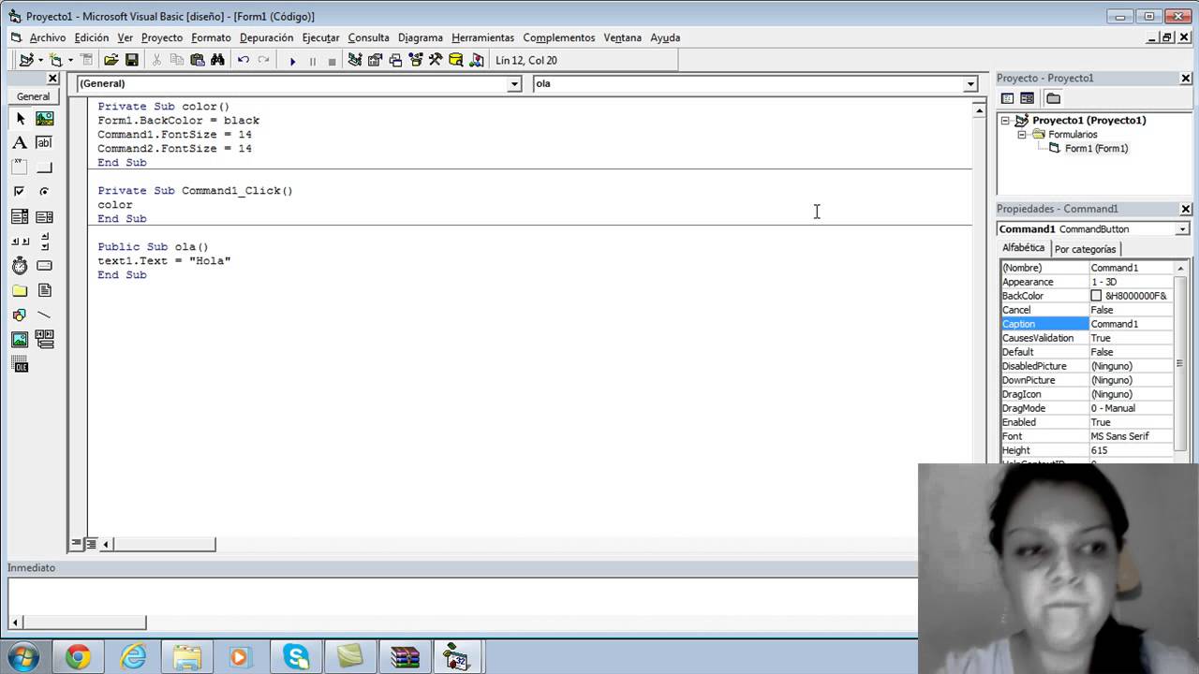Select the Frame control tool
The image size is (1199, 674).
(x=20, y=167)
